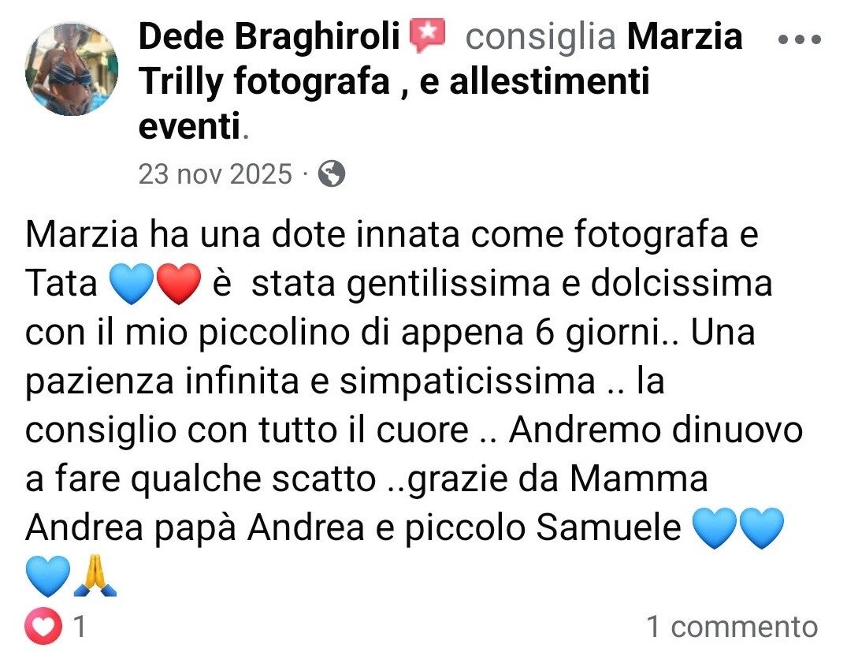Open the three-dot post options menu
Screen dimensions: 847x652
click(800, 39)
